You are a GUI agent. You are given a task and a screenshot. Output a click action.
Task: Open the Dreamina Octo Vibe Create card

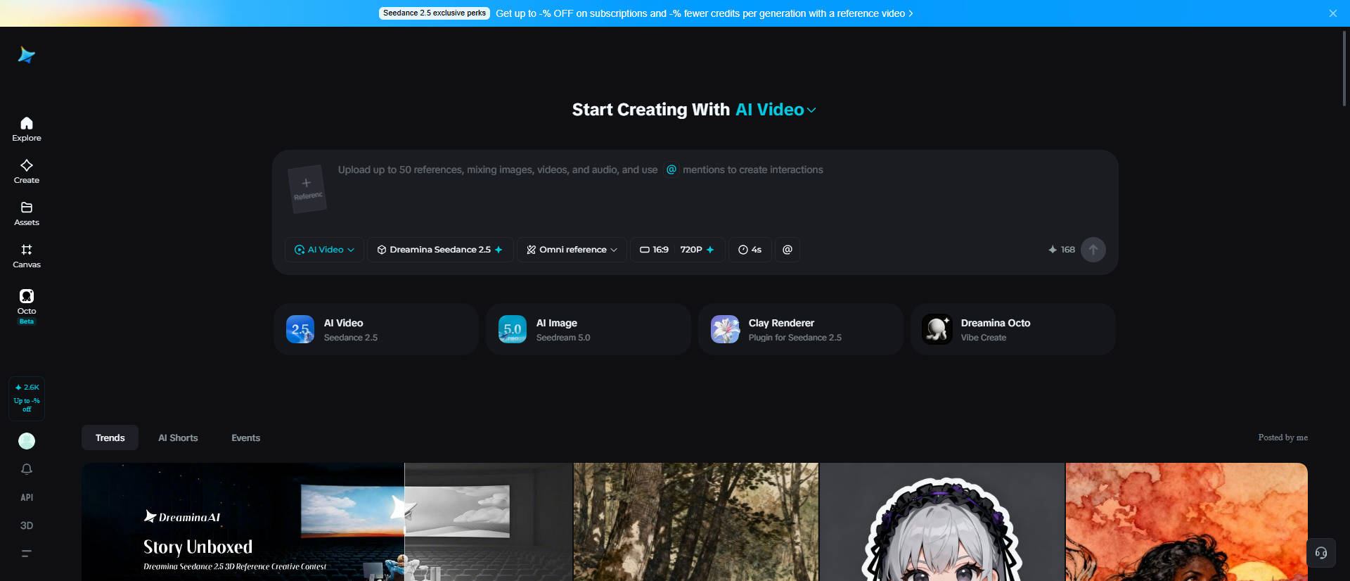1013,329
